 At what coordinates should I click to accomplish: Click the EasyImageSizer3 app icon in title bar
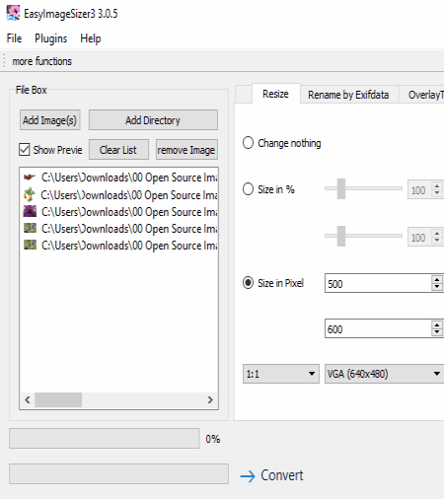13,13
